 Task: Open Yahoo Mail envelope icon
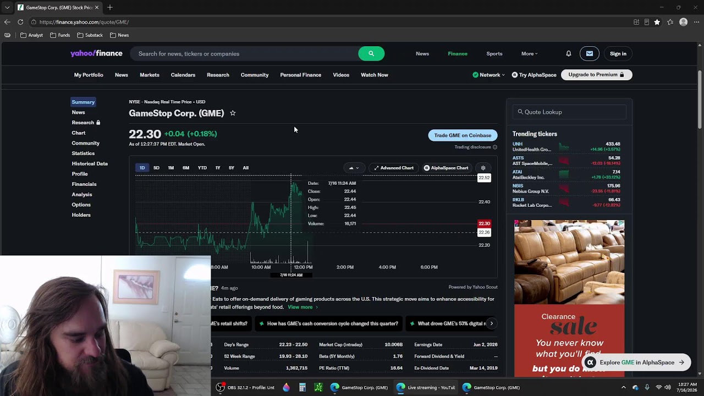click(x=590, y=53)
